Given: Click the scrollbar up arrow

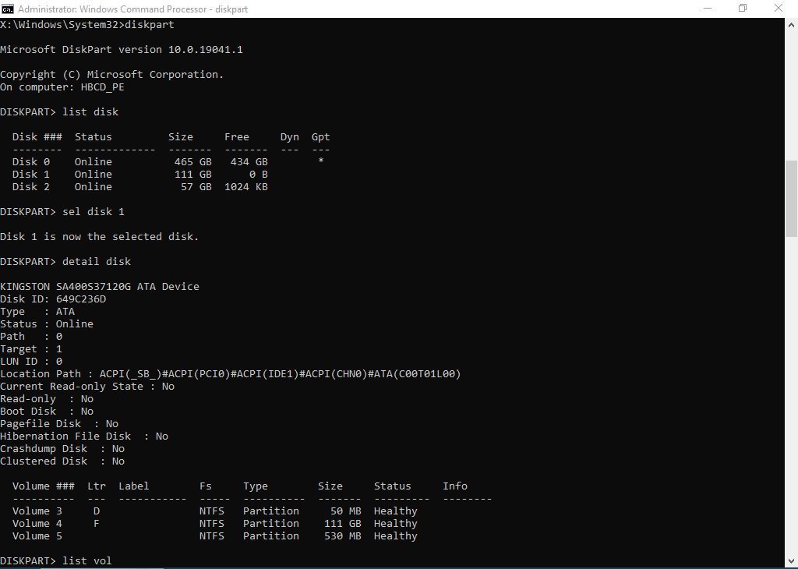Looking at the screenshot, I should (792, 23).
